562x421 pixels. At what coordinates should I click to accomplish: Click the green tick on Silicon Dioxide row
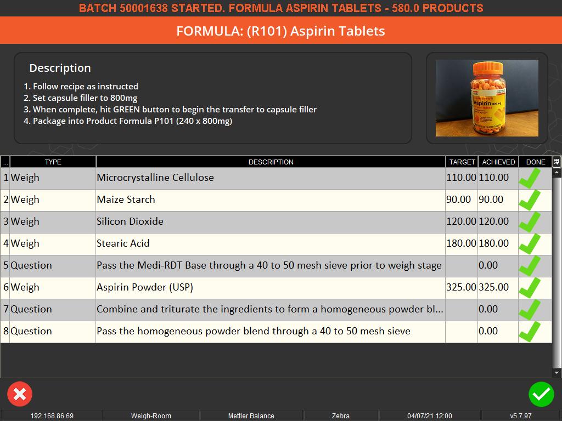pos(533,221)
